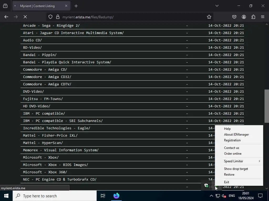
Task: Select the Registration menu entry
Action: click(x=239, y=140)
